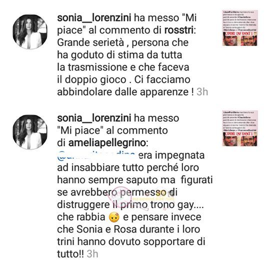Image resolution: width=270 pixels, height=261 pixels.
Task: Select the 'distruggere il primo trono gay' line
Action: pyautogui.click(x=130, y=205)
